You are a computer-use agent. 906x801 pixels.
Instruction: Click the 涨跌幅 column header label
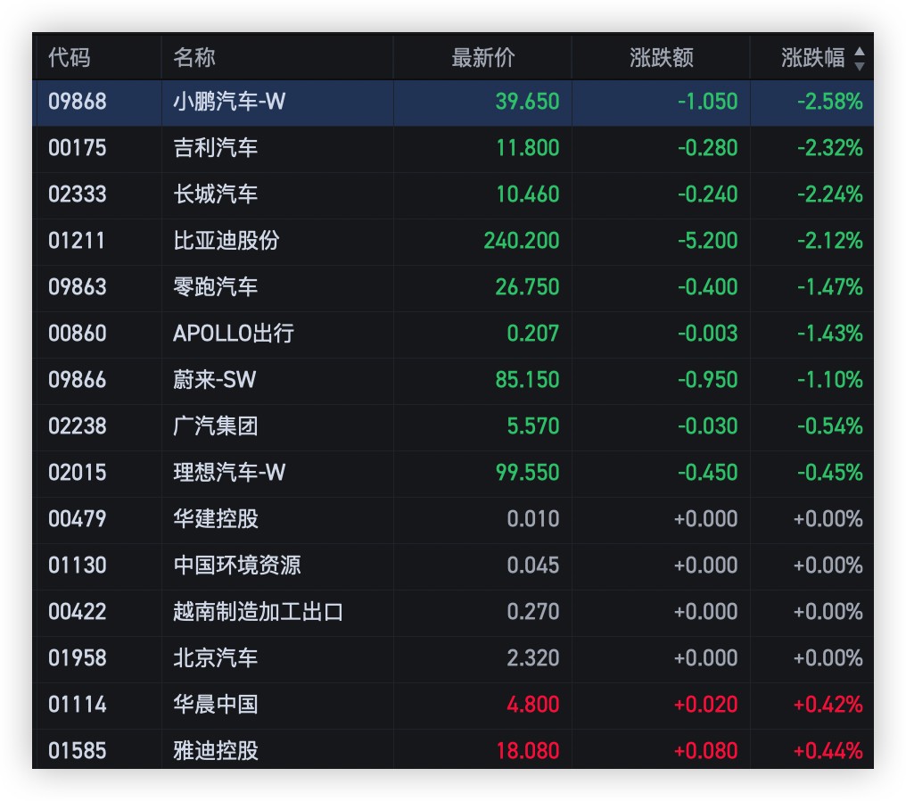pyautogui.click(x=812, y=59)
